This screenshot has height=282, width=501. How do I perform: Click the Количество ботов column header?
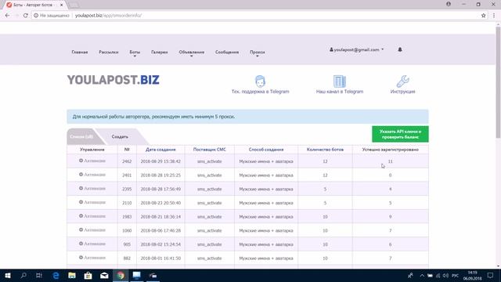(x=325, y=150)
